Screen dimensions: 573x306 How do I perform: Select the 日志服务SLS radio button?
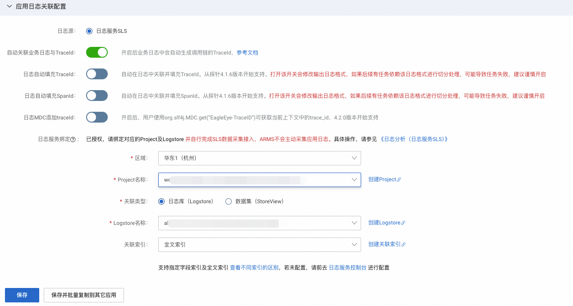[x=89, y=31]
